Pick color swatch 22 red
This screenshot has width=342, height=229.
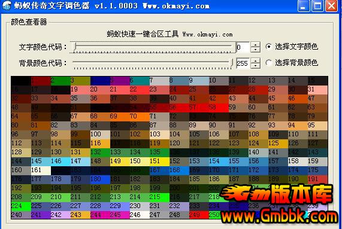click(x=140, y=90)
